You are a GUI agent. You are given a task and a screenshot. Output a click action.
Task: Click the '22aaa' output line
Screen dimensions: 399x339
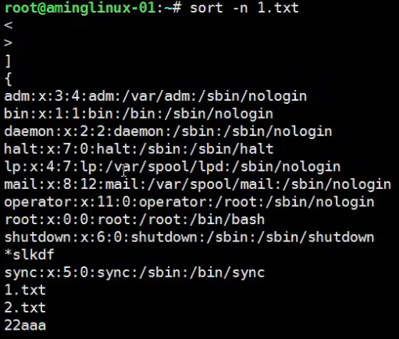point(25,326)
